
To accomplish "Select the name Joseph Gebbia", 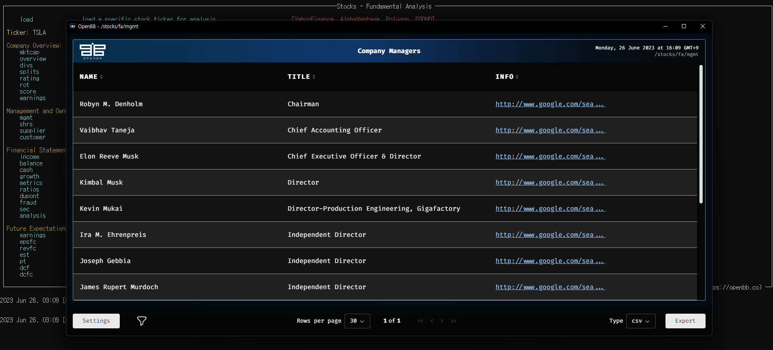I will click(105, 261).
